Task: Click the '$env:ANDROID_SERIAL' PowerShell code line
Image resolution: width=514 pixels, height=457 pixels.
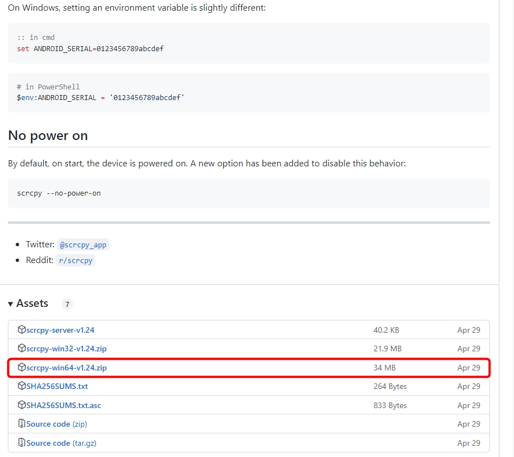Action: tap(100, 97)
